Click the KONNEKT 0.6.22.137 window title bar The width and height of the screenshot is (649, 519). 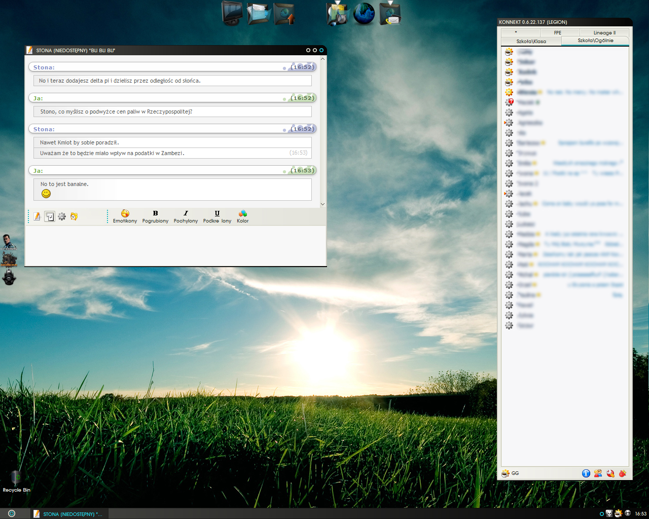(x=564, y=22)
